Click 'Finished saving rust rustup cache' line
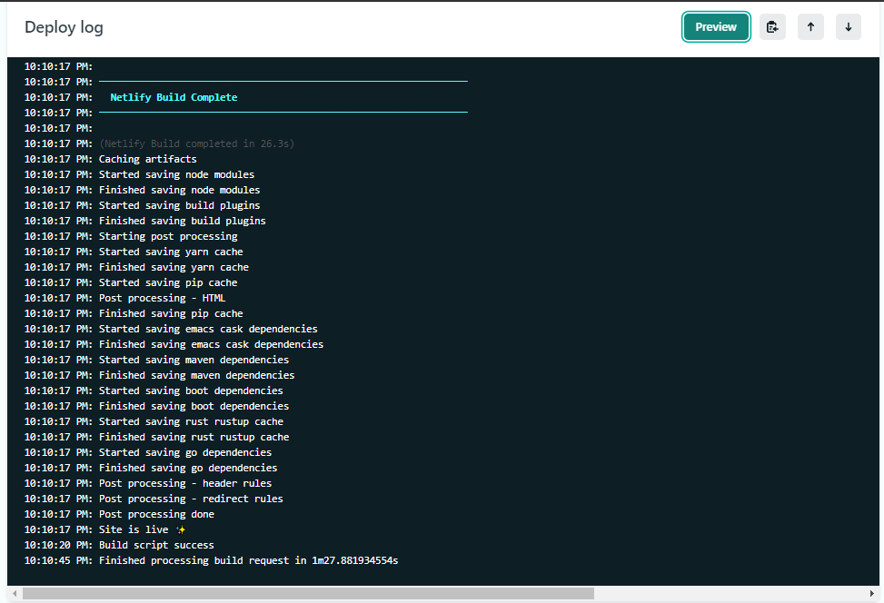884x603 pixels. click(x=194, y=437)
